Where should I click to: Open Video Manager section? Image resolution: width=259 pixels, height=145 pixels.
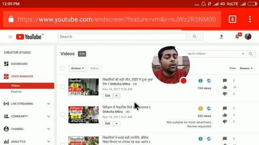tap(22, 76)
